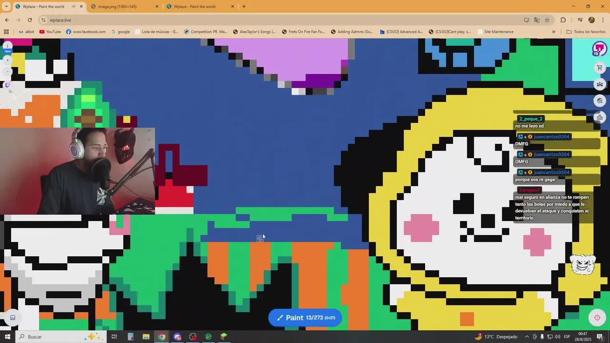610x343 pixels.
Task: Click the Paint 13/273 button
Action: (x=305, y=318)
